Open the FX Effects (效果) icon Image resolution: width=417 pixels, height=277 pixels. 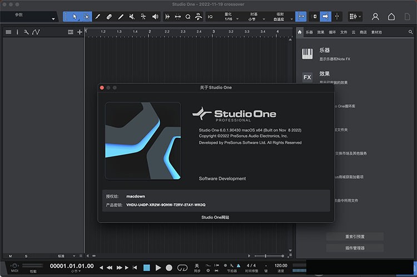(x=307, y=77)
